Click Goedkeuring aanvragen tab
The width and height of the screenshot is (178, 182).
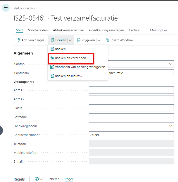(x=106, y=30)
